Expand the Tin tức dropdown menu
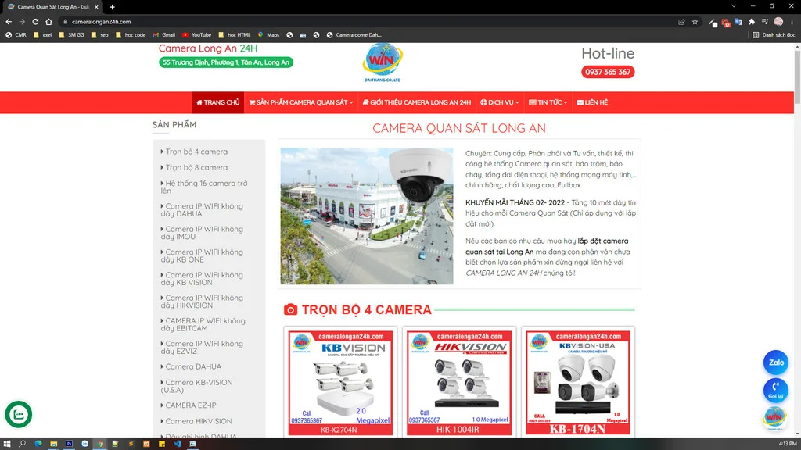The height and width of the screenshot is (450, 801). (x=548, y=102)
